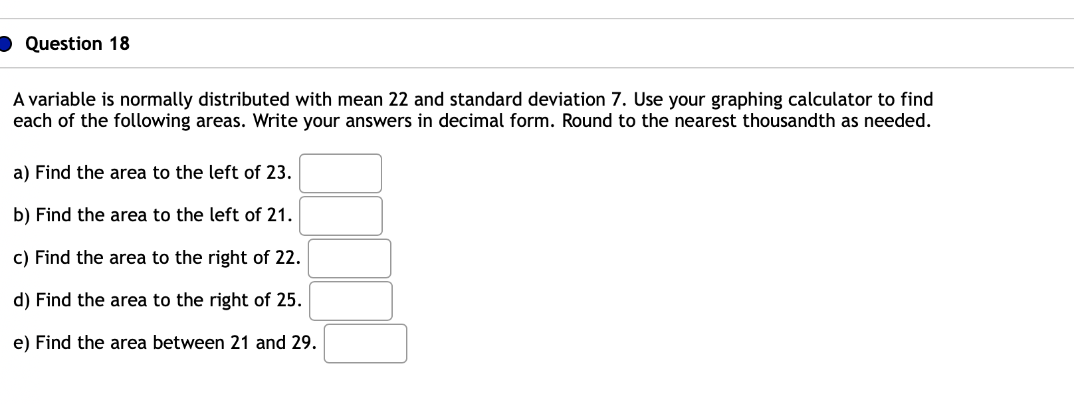This screenshot has width=1074, height=404.
Task: Click the blue status dot beside Question 18
Action: (5, 44)
